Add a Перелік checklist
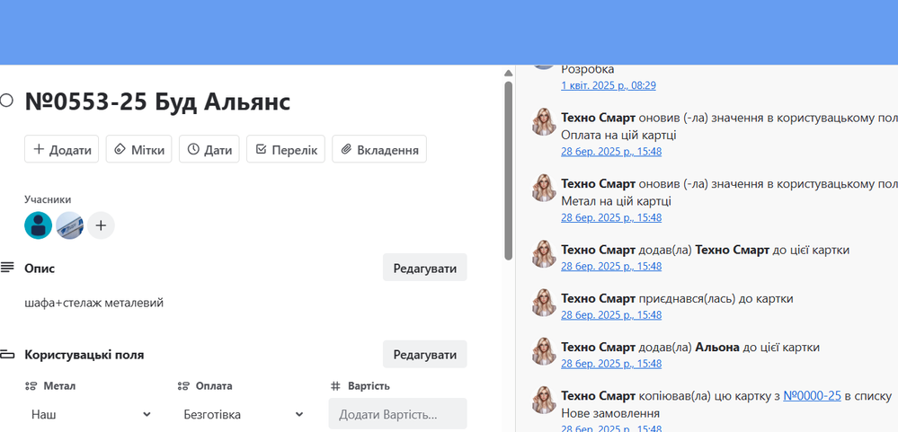 tap(285, 149)
